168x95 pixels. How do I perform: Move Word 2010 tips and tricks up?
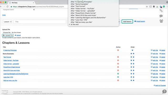tap(131, 70)
